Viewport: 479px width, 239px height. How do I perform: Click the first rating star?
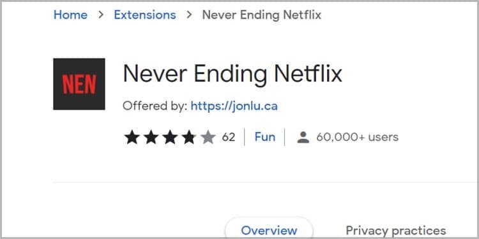coord(132,138)
